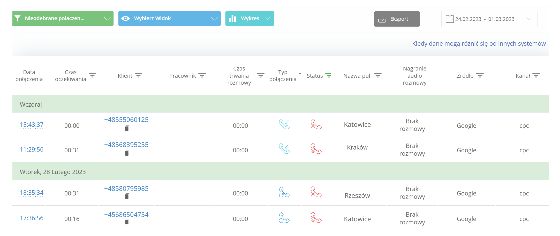Click missed call status icon in 15:43:37 row
560x236 pixels.
(x=316, y=124)
